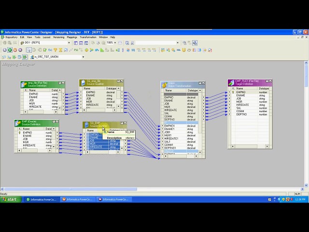Viewport: 309px width, 232px height.
Task: Click the SQ_EMP Source Qualifier header icon
Action: point(86,125)
